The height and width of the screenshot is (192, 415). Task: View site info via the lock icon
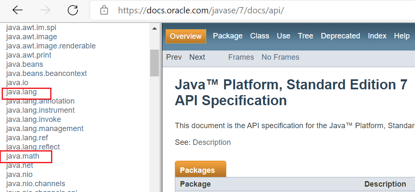coord(104,10)
